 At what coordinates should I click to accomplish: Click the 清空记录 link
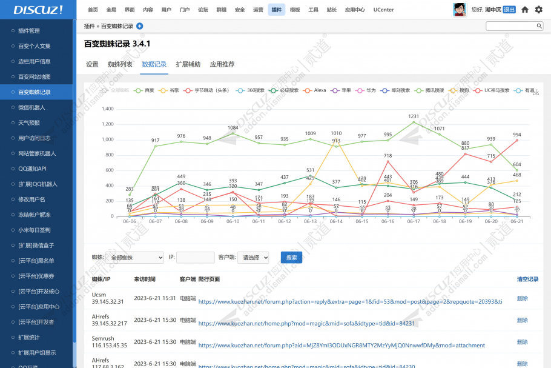[x=527, y=279]
